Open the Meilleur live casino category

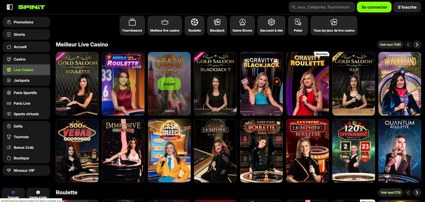coord(165,26)
